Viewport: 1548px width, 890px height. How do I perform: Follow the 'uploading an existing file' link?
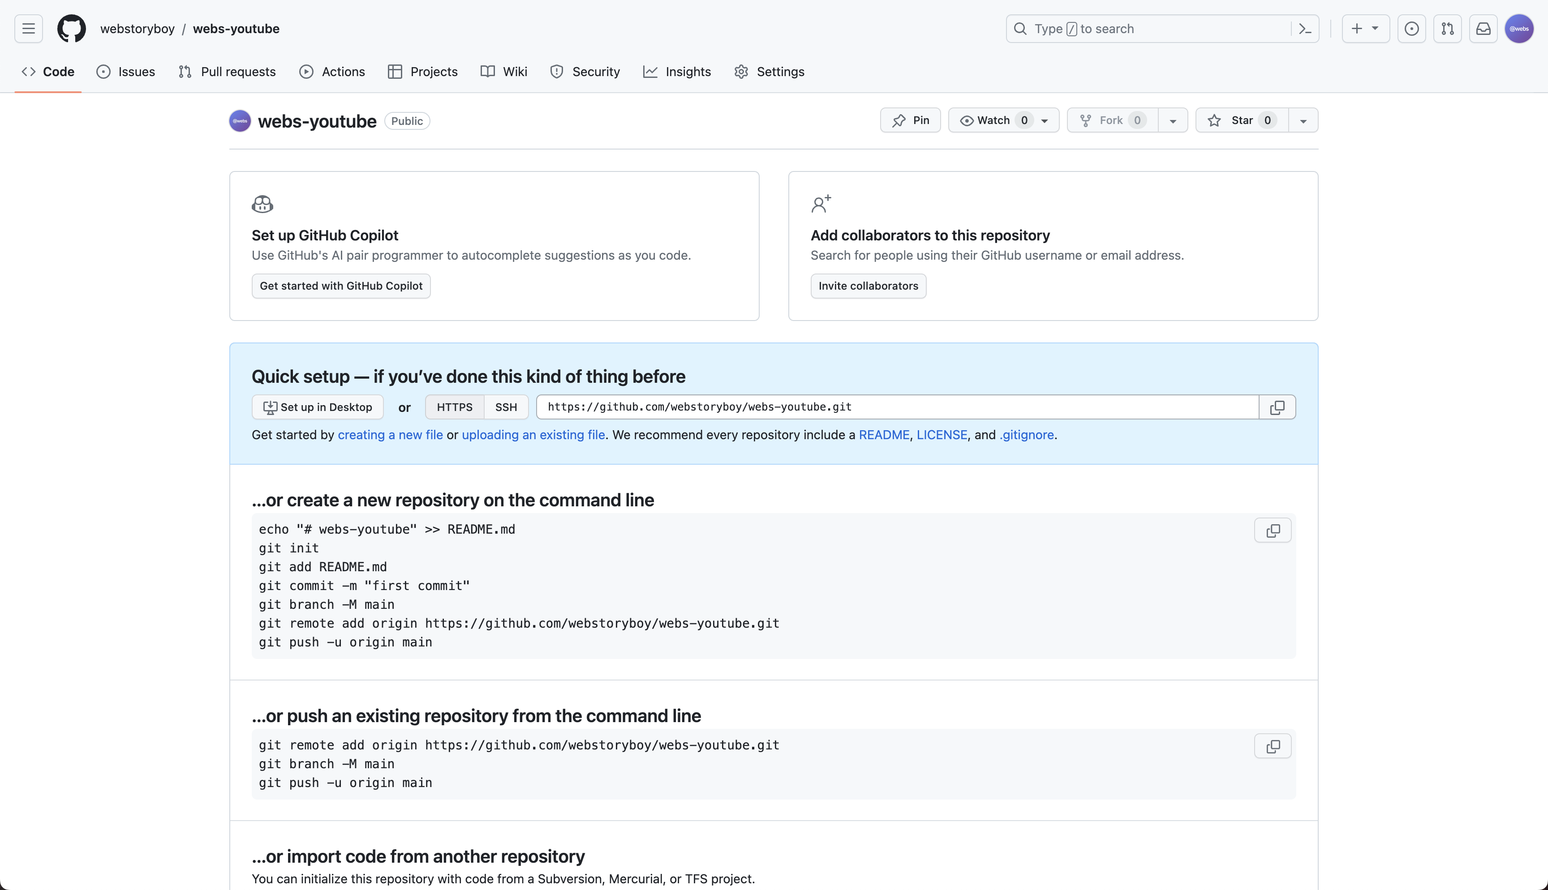[533, 435]
